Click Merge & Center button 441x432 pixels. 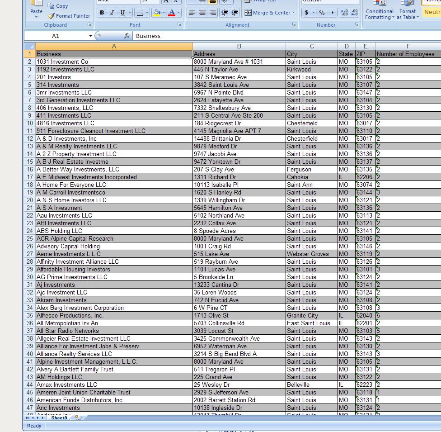click(267, 13)
